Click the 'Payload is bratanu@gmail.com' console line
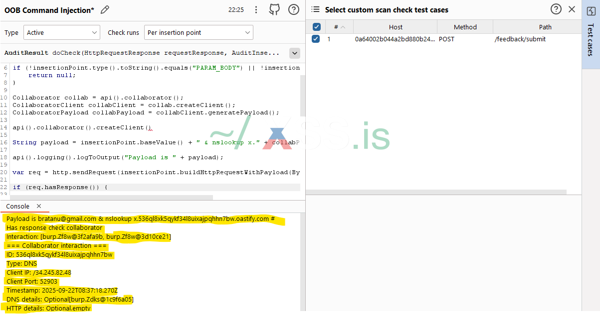600x314 pixels. (141, 218)
